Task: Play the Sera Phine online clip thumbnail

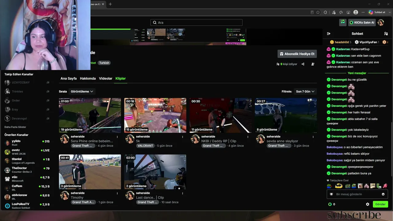Action: 90,115
